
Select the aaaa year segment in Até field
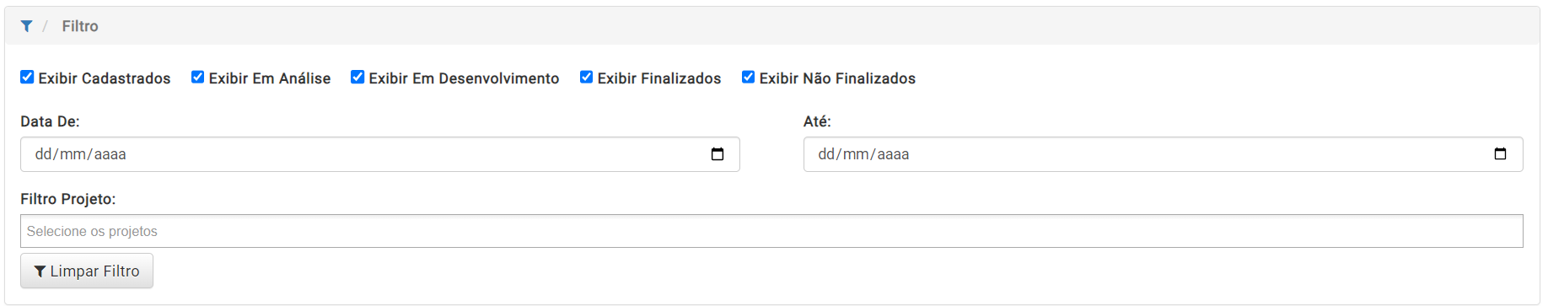pyautogui.click(x=893, y=154)
